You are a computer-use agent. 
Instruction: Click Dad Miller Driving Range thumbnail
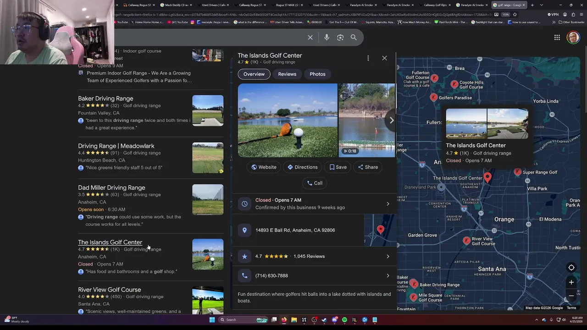click(208, 199)
